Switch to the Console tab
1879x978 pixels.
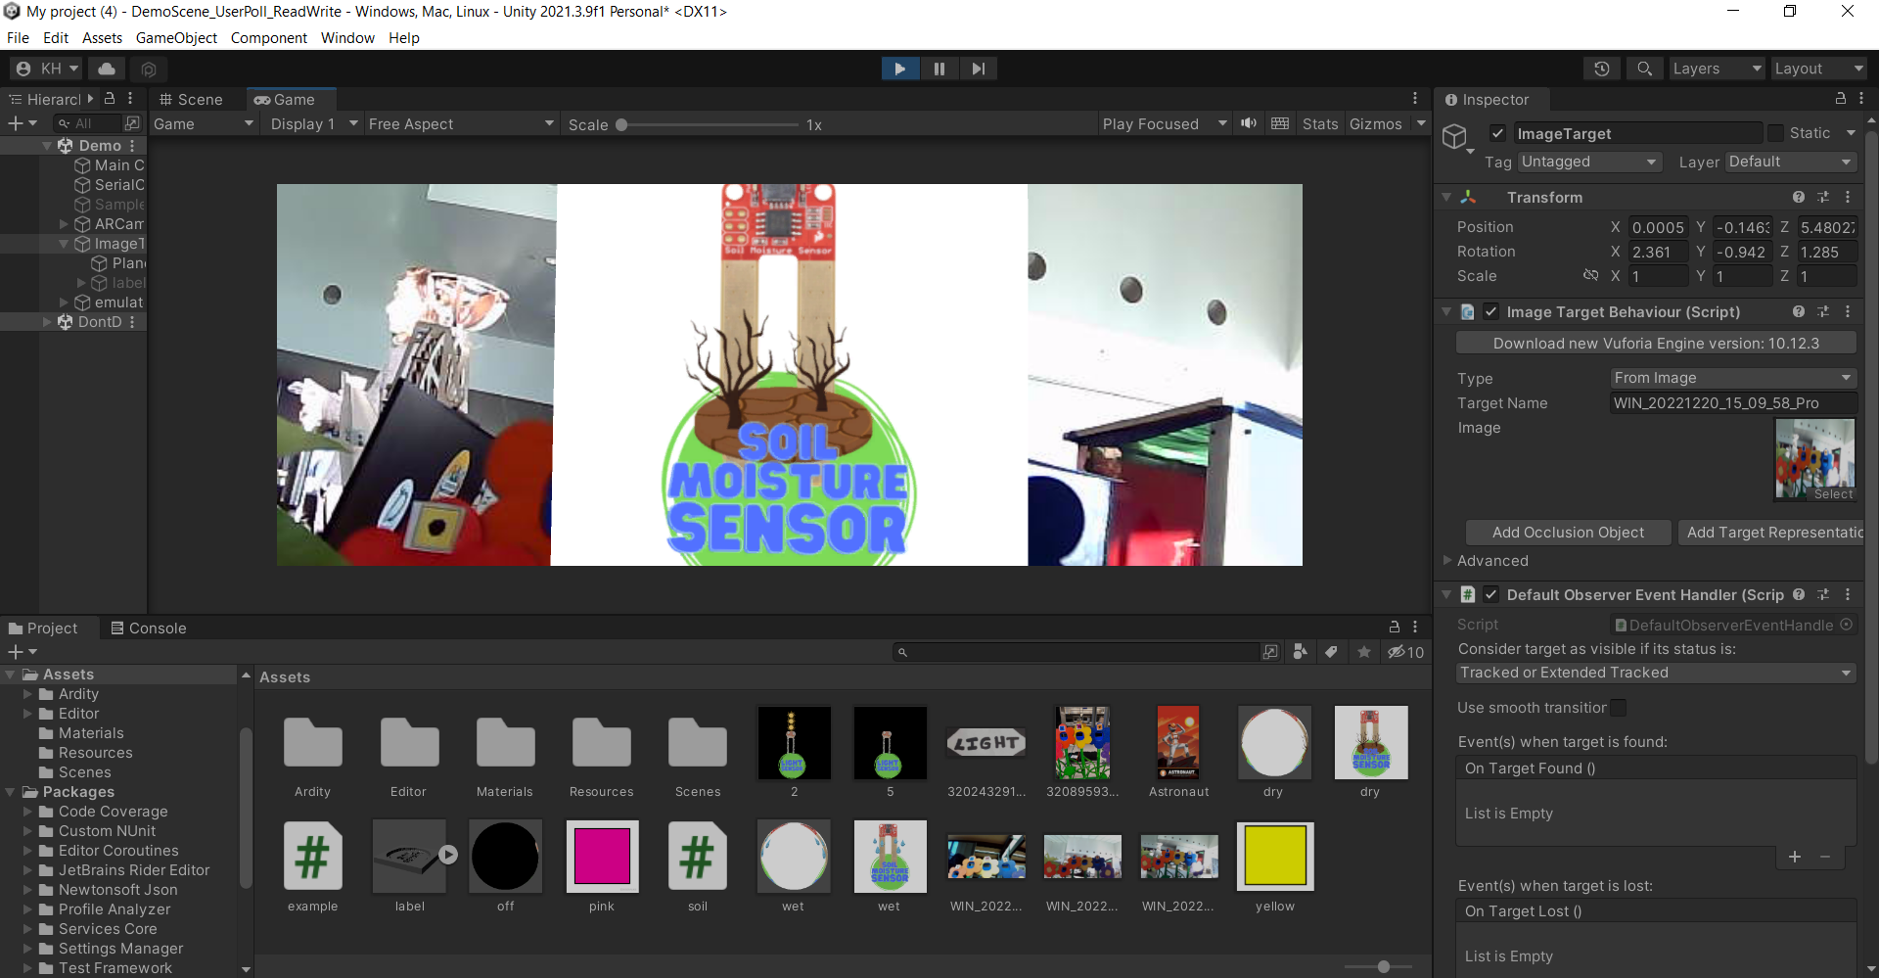[x=148, y=629]
